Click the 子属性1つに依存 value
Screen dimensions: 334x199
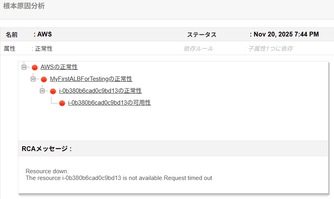click(x=271, y=48)
